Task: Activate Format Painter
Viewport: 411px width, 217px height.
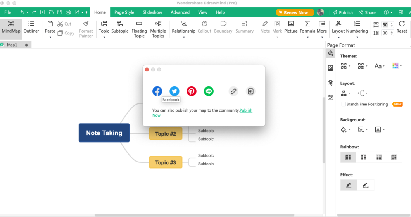Action: tap(86, 29)
